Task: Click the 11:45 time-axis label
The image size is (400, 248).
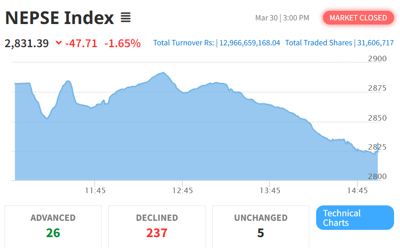Action: (95, 190)
